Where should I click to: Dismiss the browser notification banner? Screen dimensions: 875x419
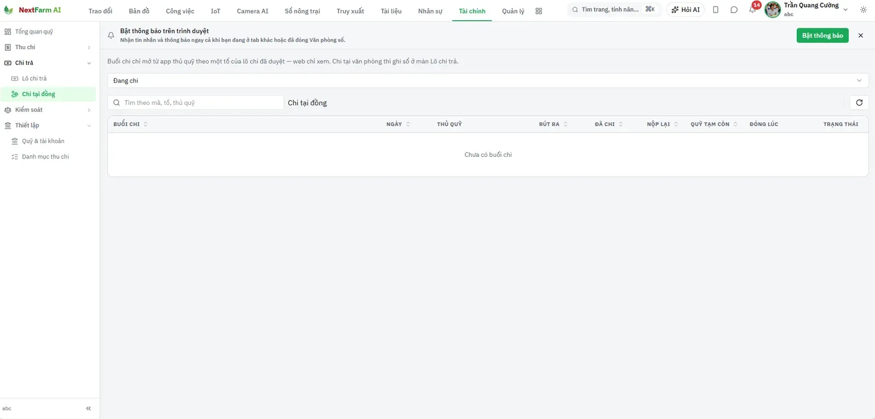861,36
